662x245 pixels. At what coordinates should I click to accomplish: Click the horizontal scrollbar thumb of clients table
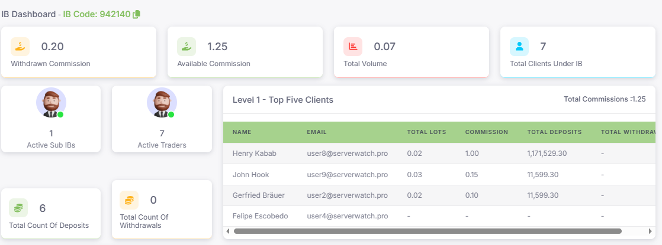click(x=428, y=231)
